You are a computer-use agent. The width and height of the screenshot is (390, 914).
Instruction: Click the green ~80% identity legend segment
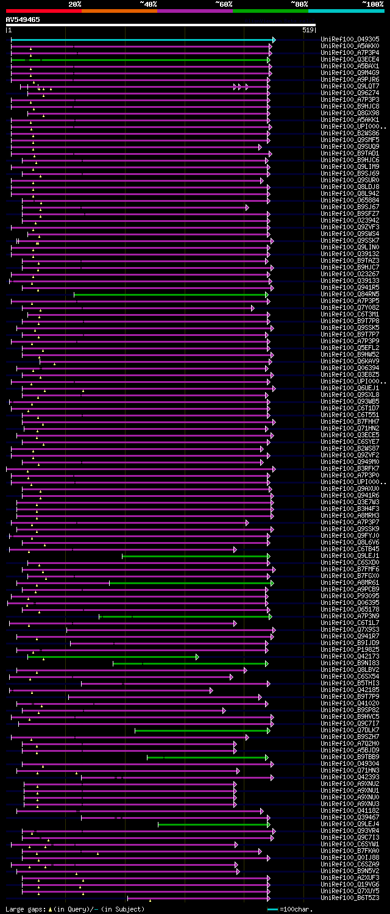click(x=271, y=10)
